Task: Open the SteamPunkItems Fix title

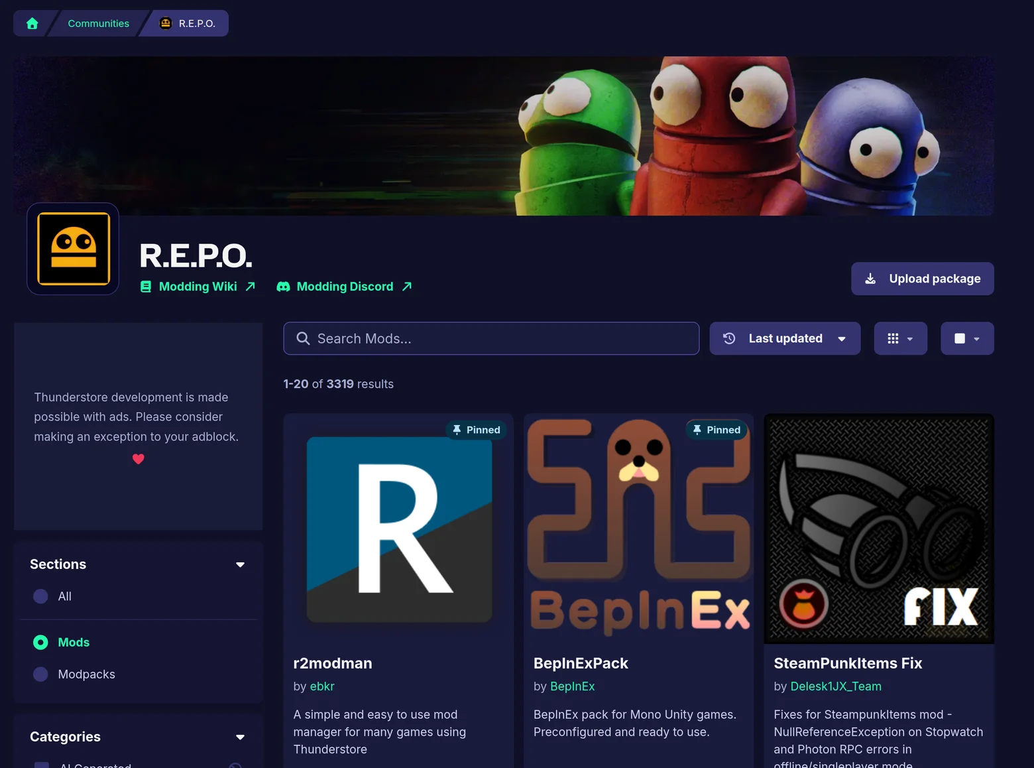Action: click(848, 663)
